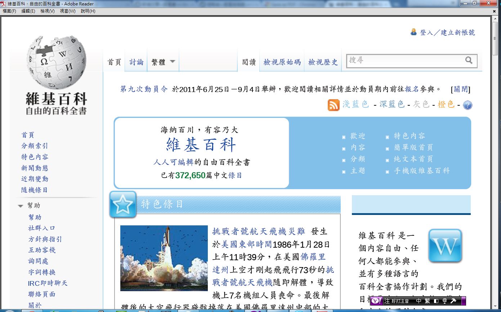Dismiss the notice with the [關閉] link
This screenshot has height=312, width=501.
click(461, 89)
